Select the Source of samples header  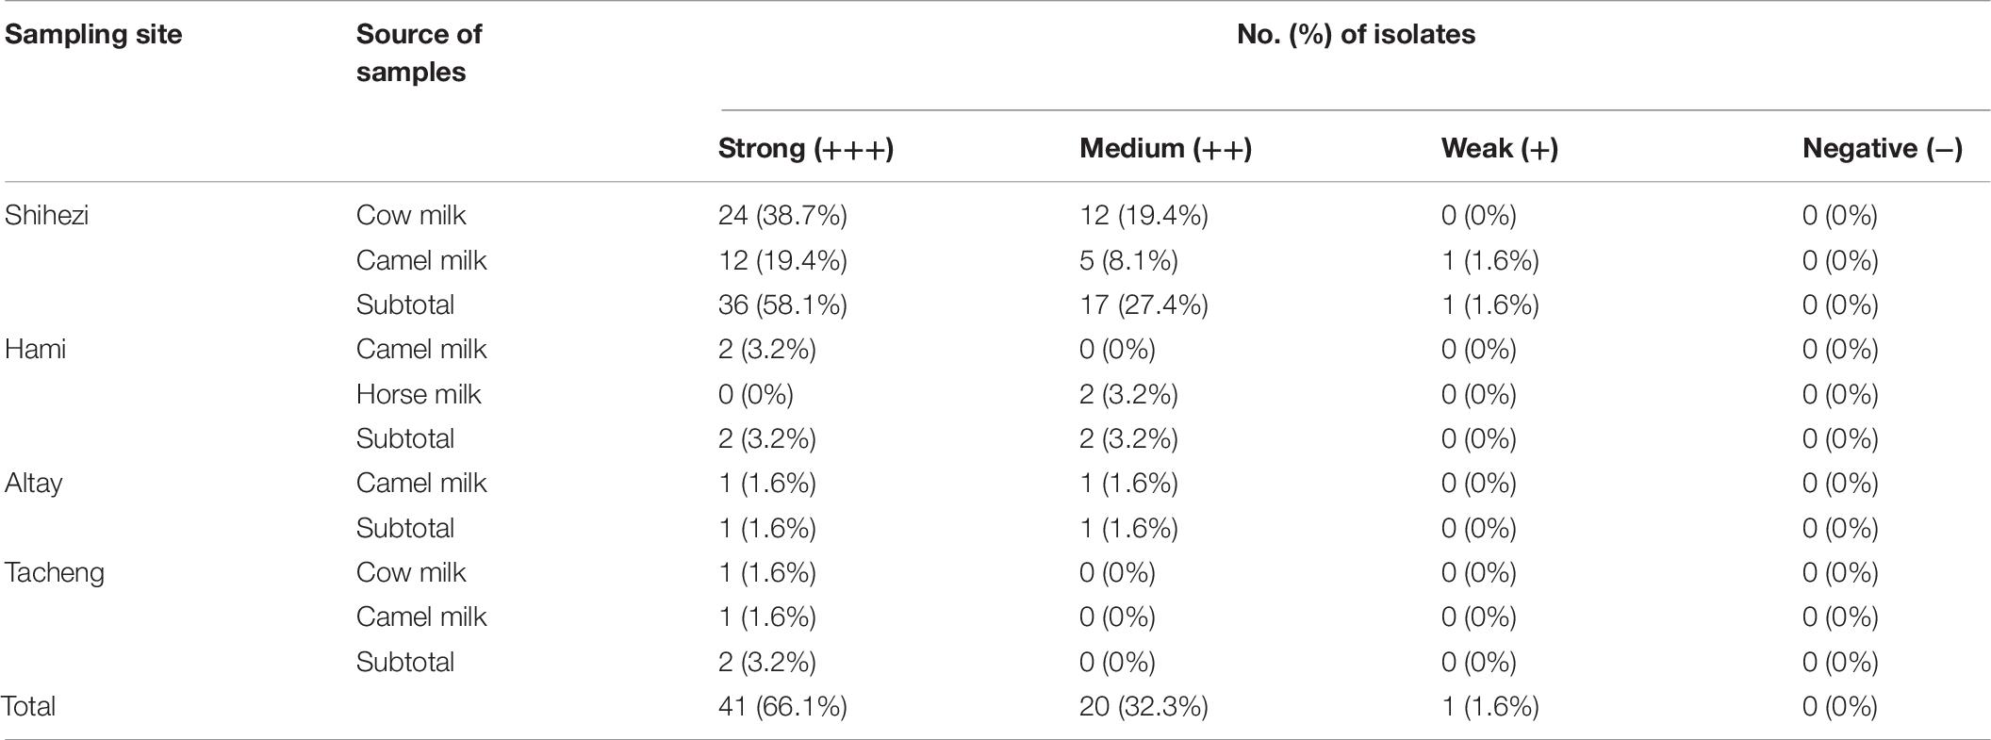point(419,53)
